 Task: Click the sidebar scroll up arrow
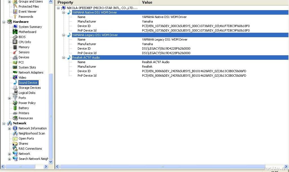[51, 2]
